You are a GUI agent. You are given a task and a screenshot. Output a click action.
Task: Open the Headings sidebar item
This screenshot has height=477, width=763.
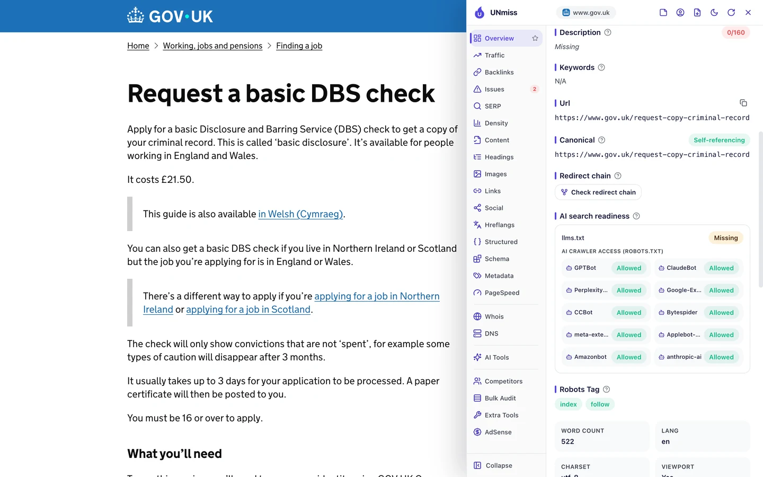coord(506,157)
